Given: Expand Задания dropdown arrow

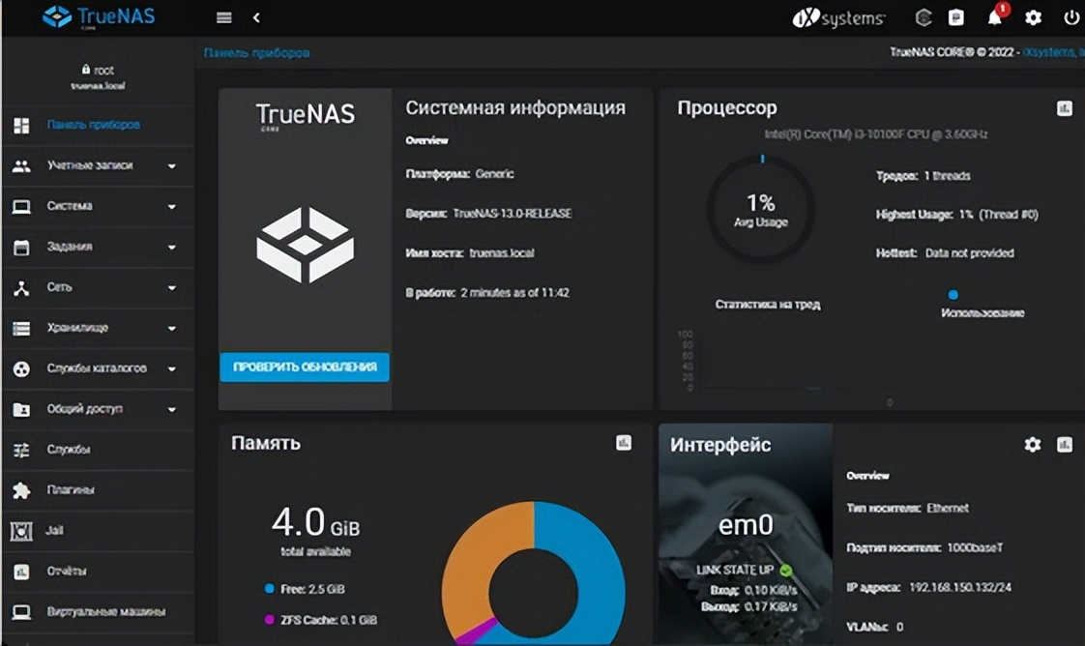Looking at the screenshot, I should [171, 247].
